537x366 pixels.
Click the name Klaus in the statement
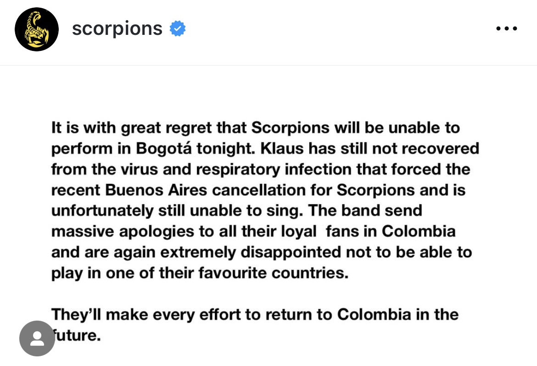[282, 149]
